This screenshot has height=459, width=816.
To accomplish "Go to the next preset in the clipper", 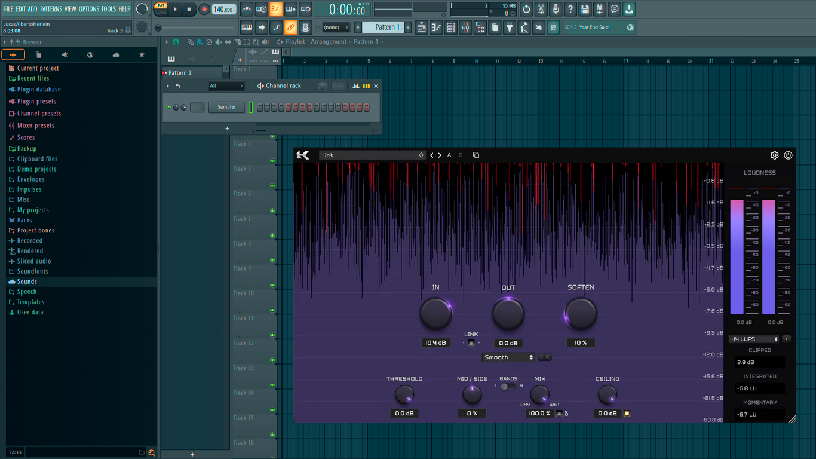I will pyautogui.click(x=440, y=155).
